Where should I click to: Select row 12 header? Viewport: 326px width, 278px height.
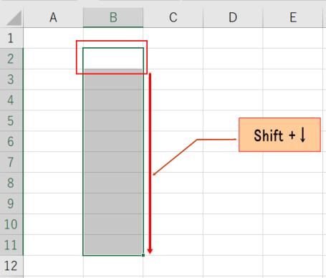(11, 266)
